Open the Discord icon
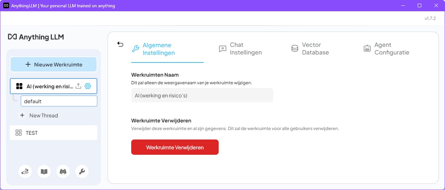This screenshot has height=190, width=445. click(63, 171)
